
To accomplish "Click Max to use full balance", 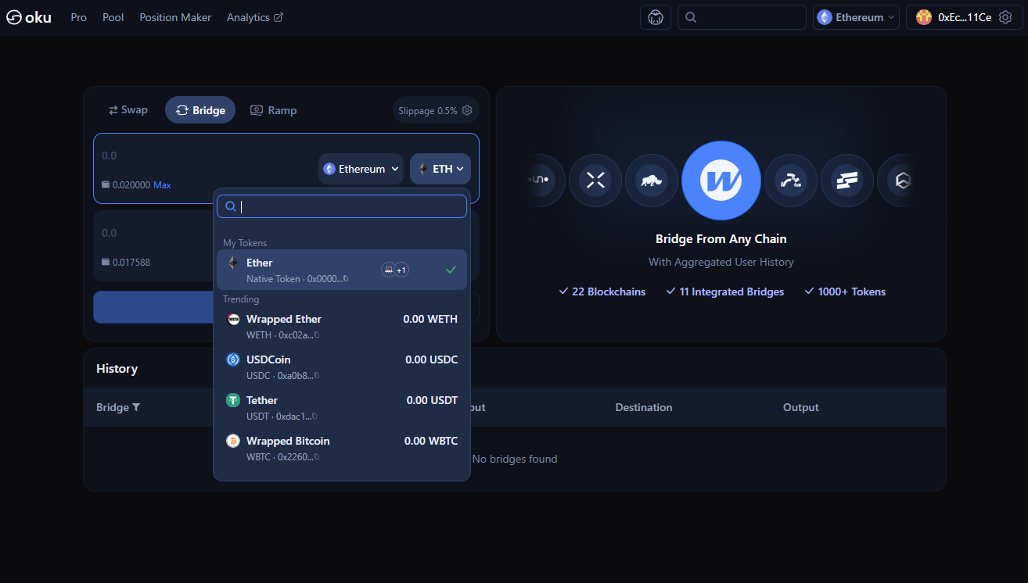I will click(x=162, y=185).
